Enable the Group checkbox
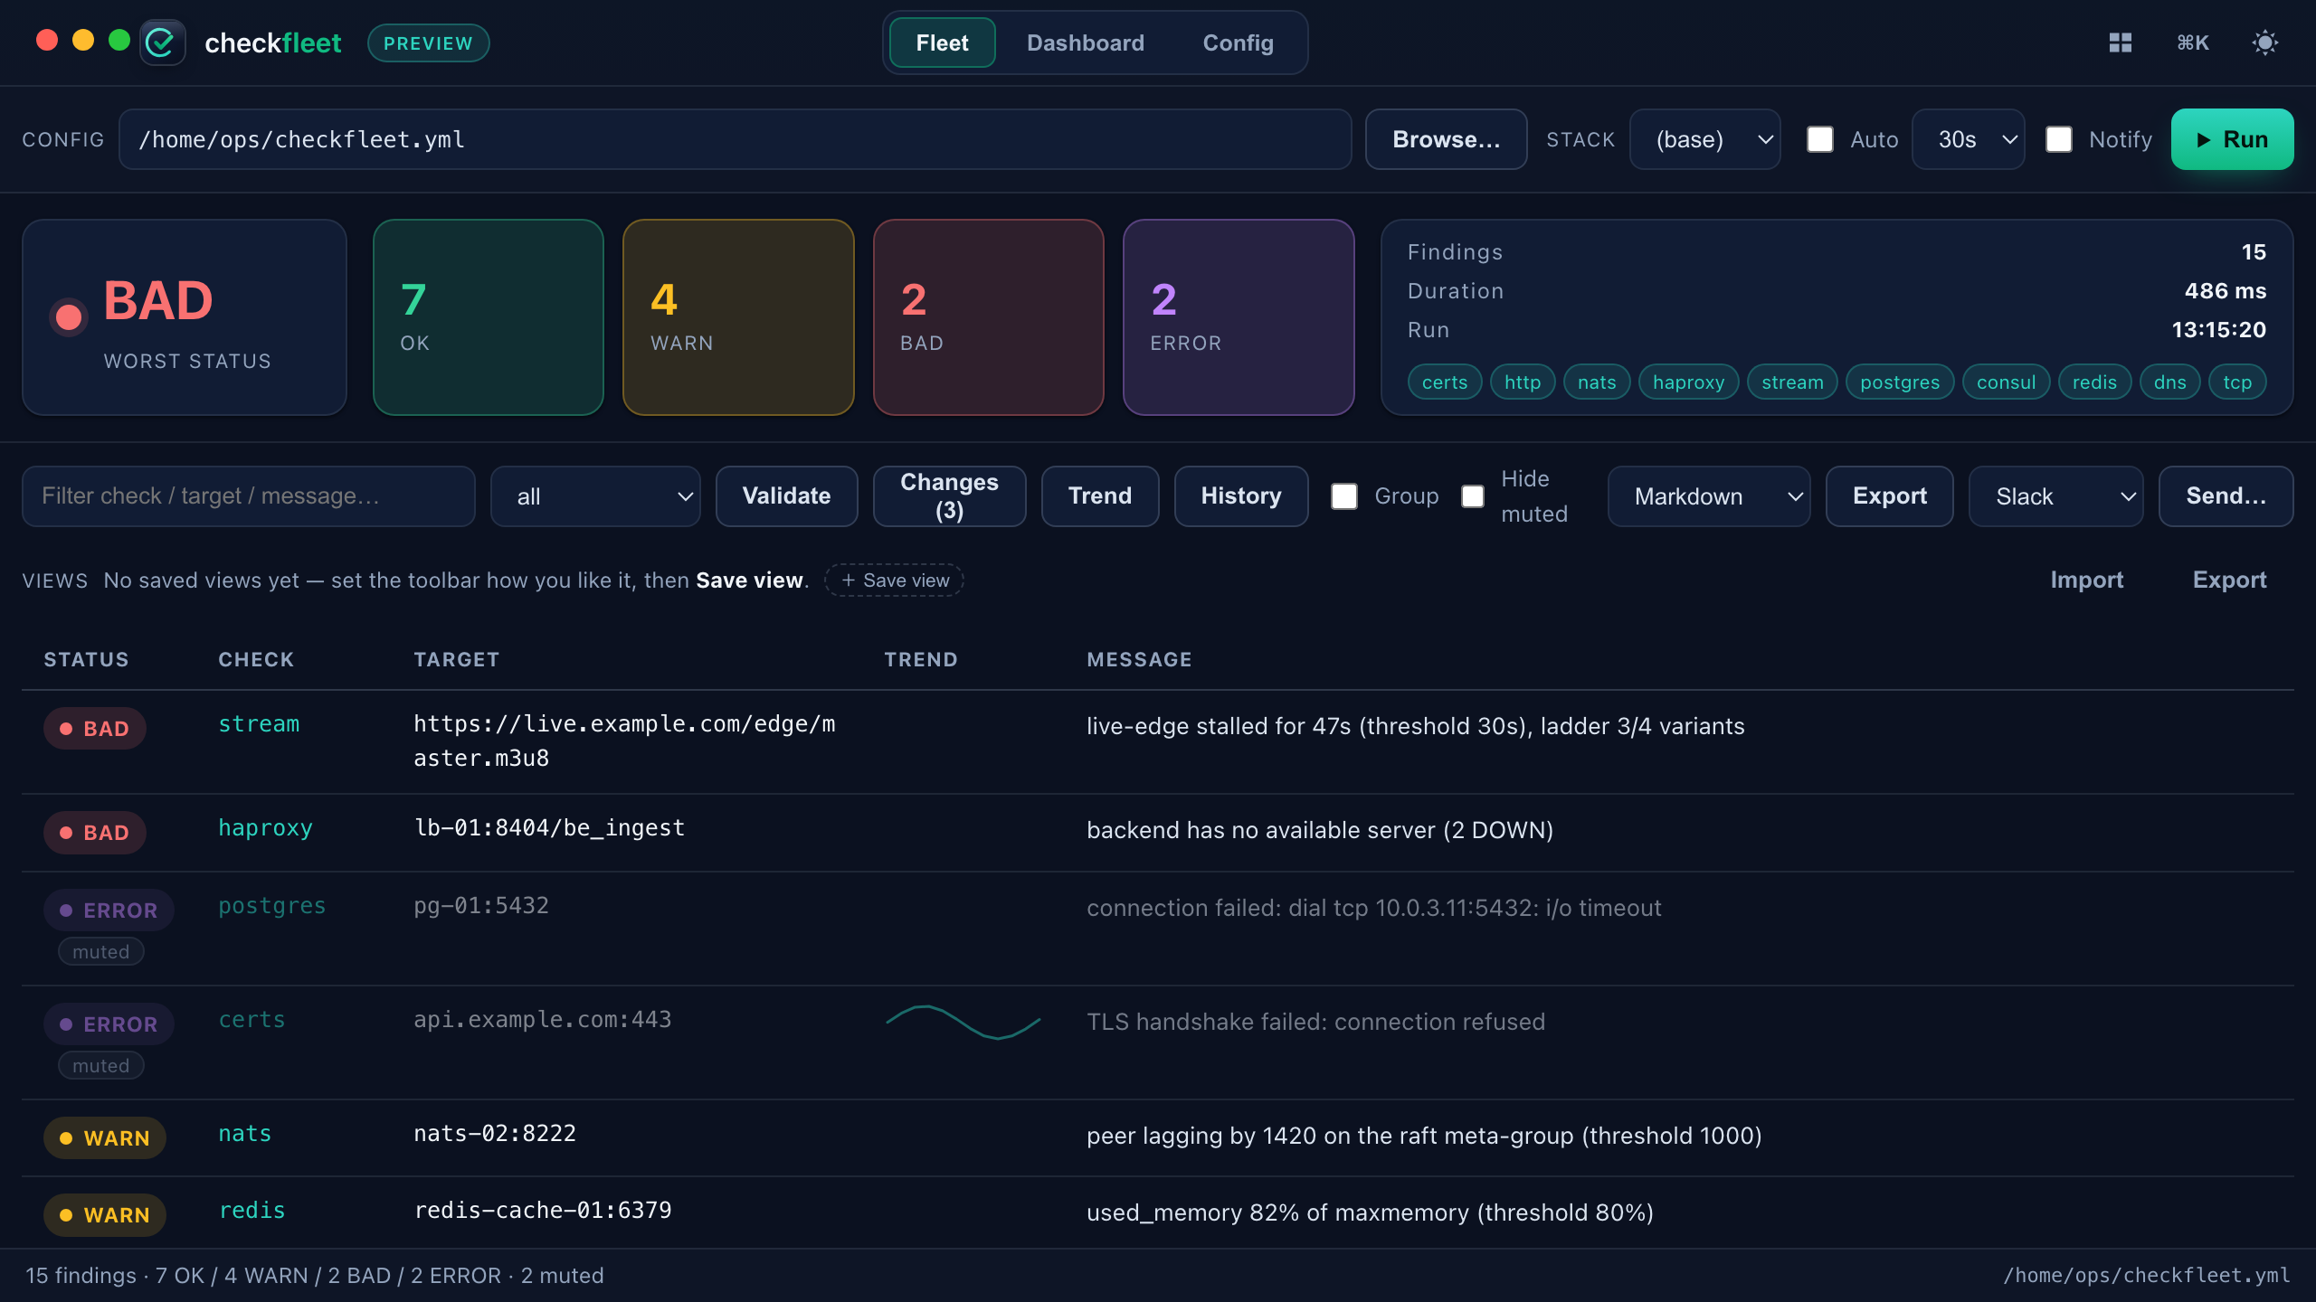 click(x=1344, y=495)
